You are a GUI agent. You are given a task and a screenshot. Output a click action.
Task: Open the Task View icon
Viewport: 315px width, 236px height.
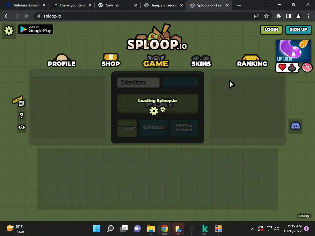click(x=124, y=229)
